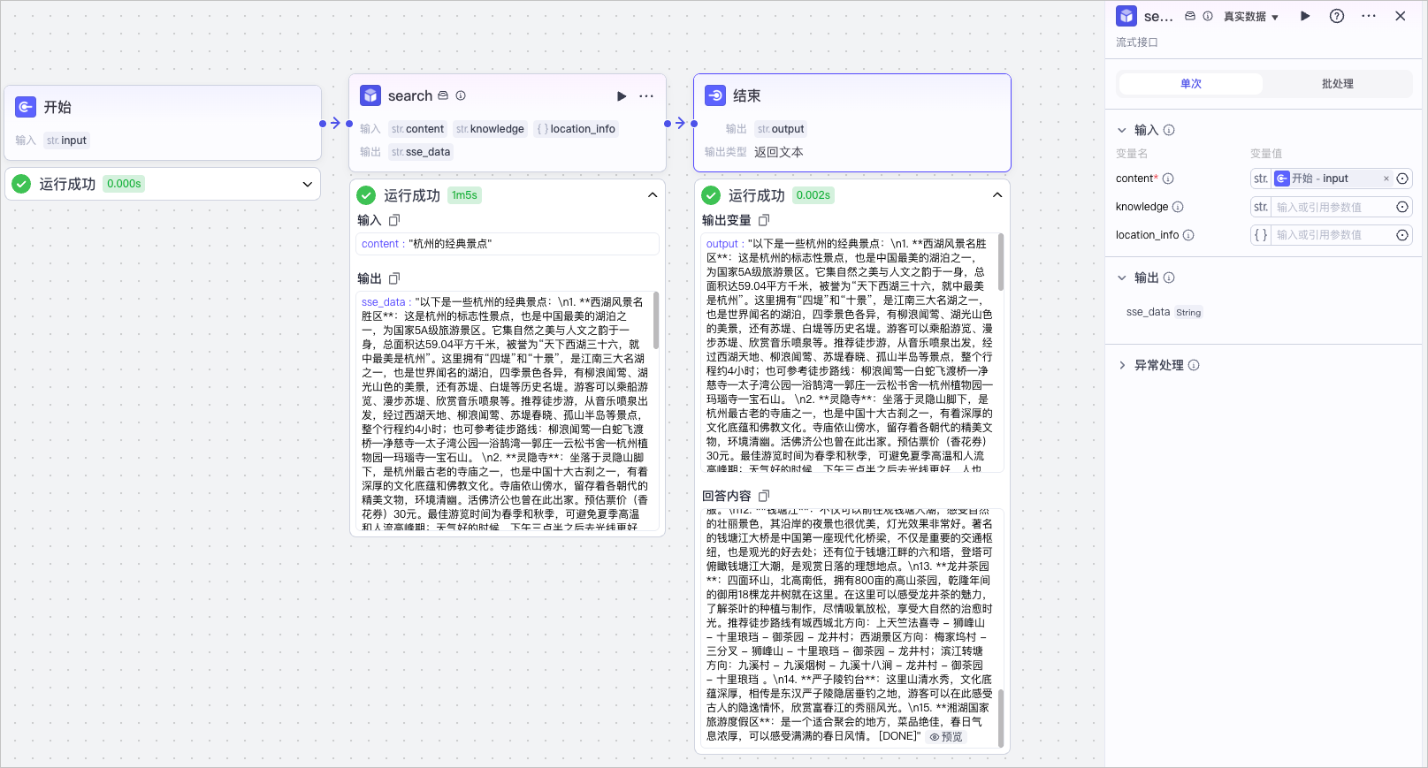
Task: Copy the search node output data
Action: click(x=394, y=278)
